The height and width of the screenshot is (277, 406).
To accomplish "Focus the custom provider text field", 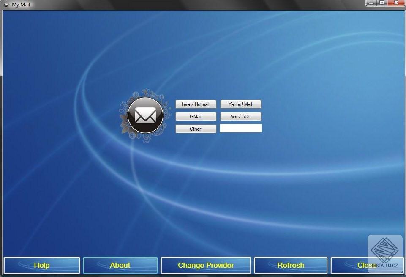I will 241,128.
